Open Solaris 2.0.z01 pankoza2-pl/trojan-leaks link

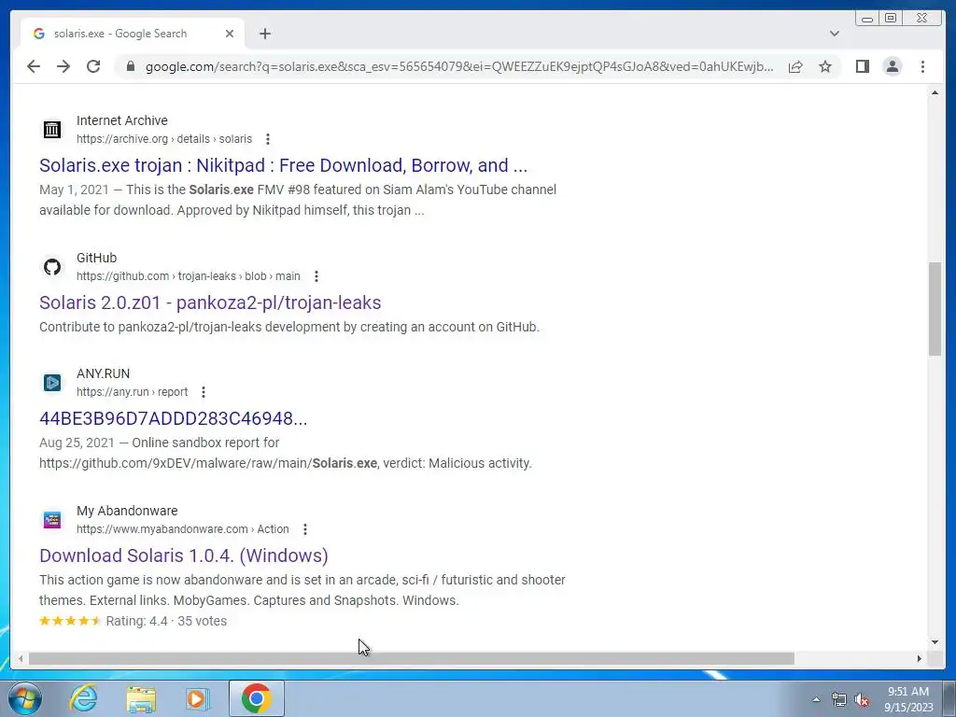[x=210, y=302]
